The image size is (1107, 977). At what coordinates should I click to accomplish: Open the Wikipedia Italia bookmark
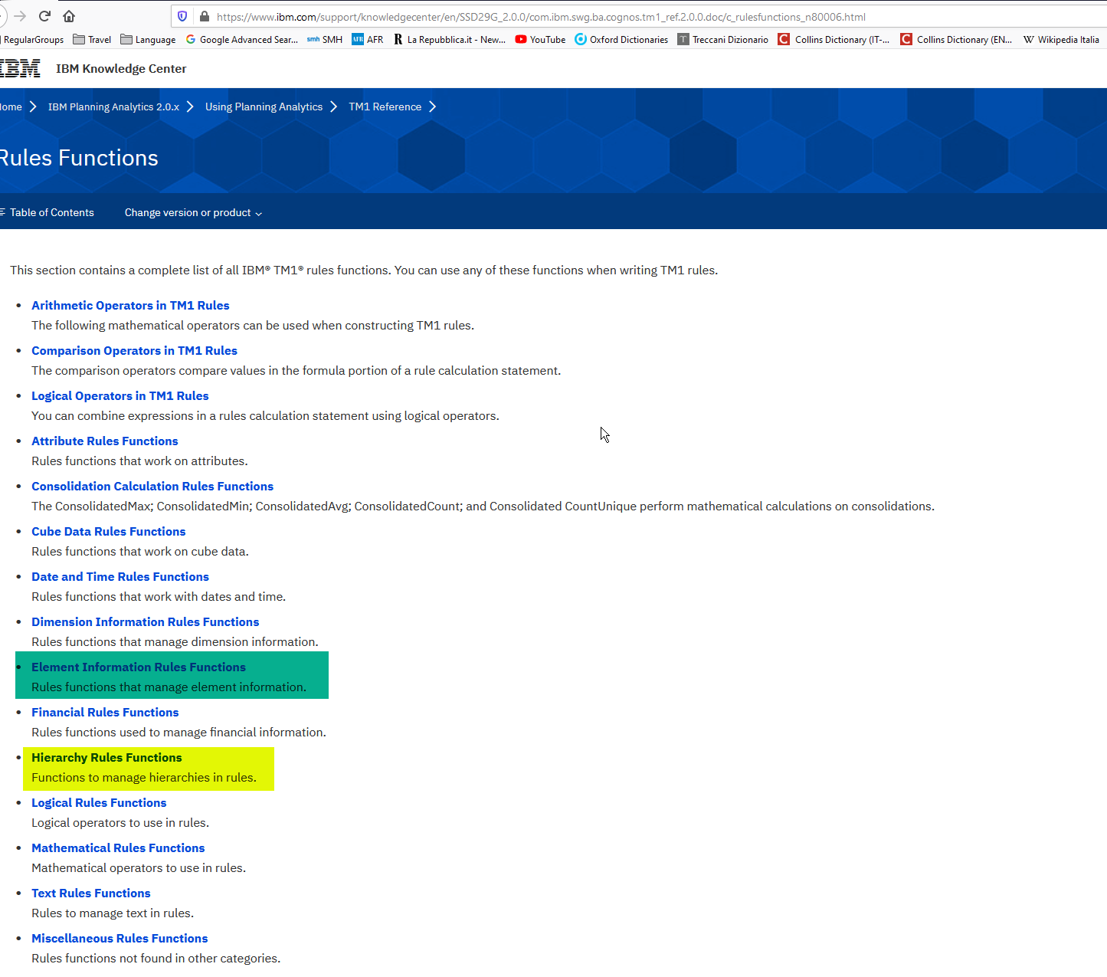click(1061, 39)
